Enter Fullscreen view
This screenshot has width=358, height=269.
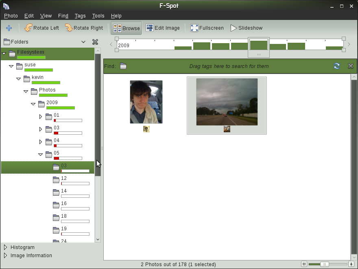click(x=207, y=28)
